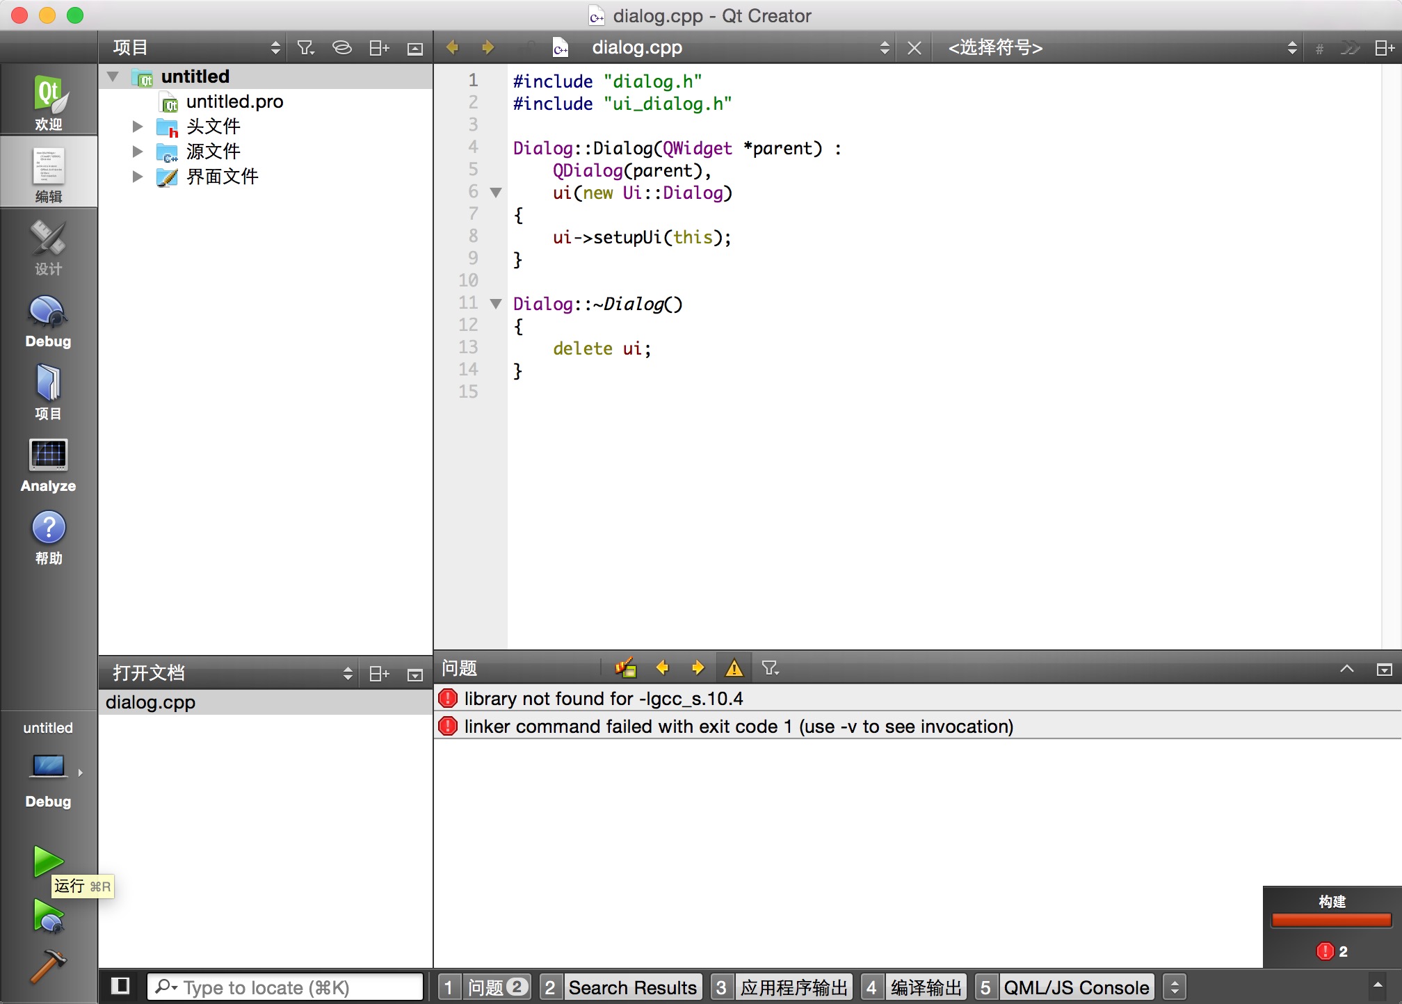Switch to the 问题 output tab
Screen dimensions: 1402x1004
[485, 987]
